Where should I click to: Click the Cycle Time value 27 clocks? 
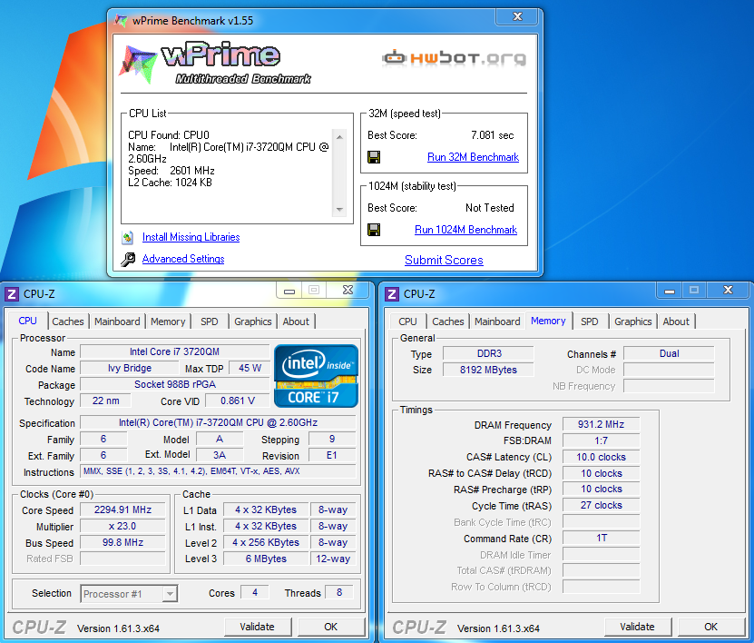[601, 505]
